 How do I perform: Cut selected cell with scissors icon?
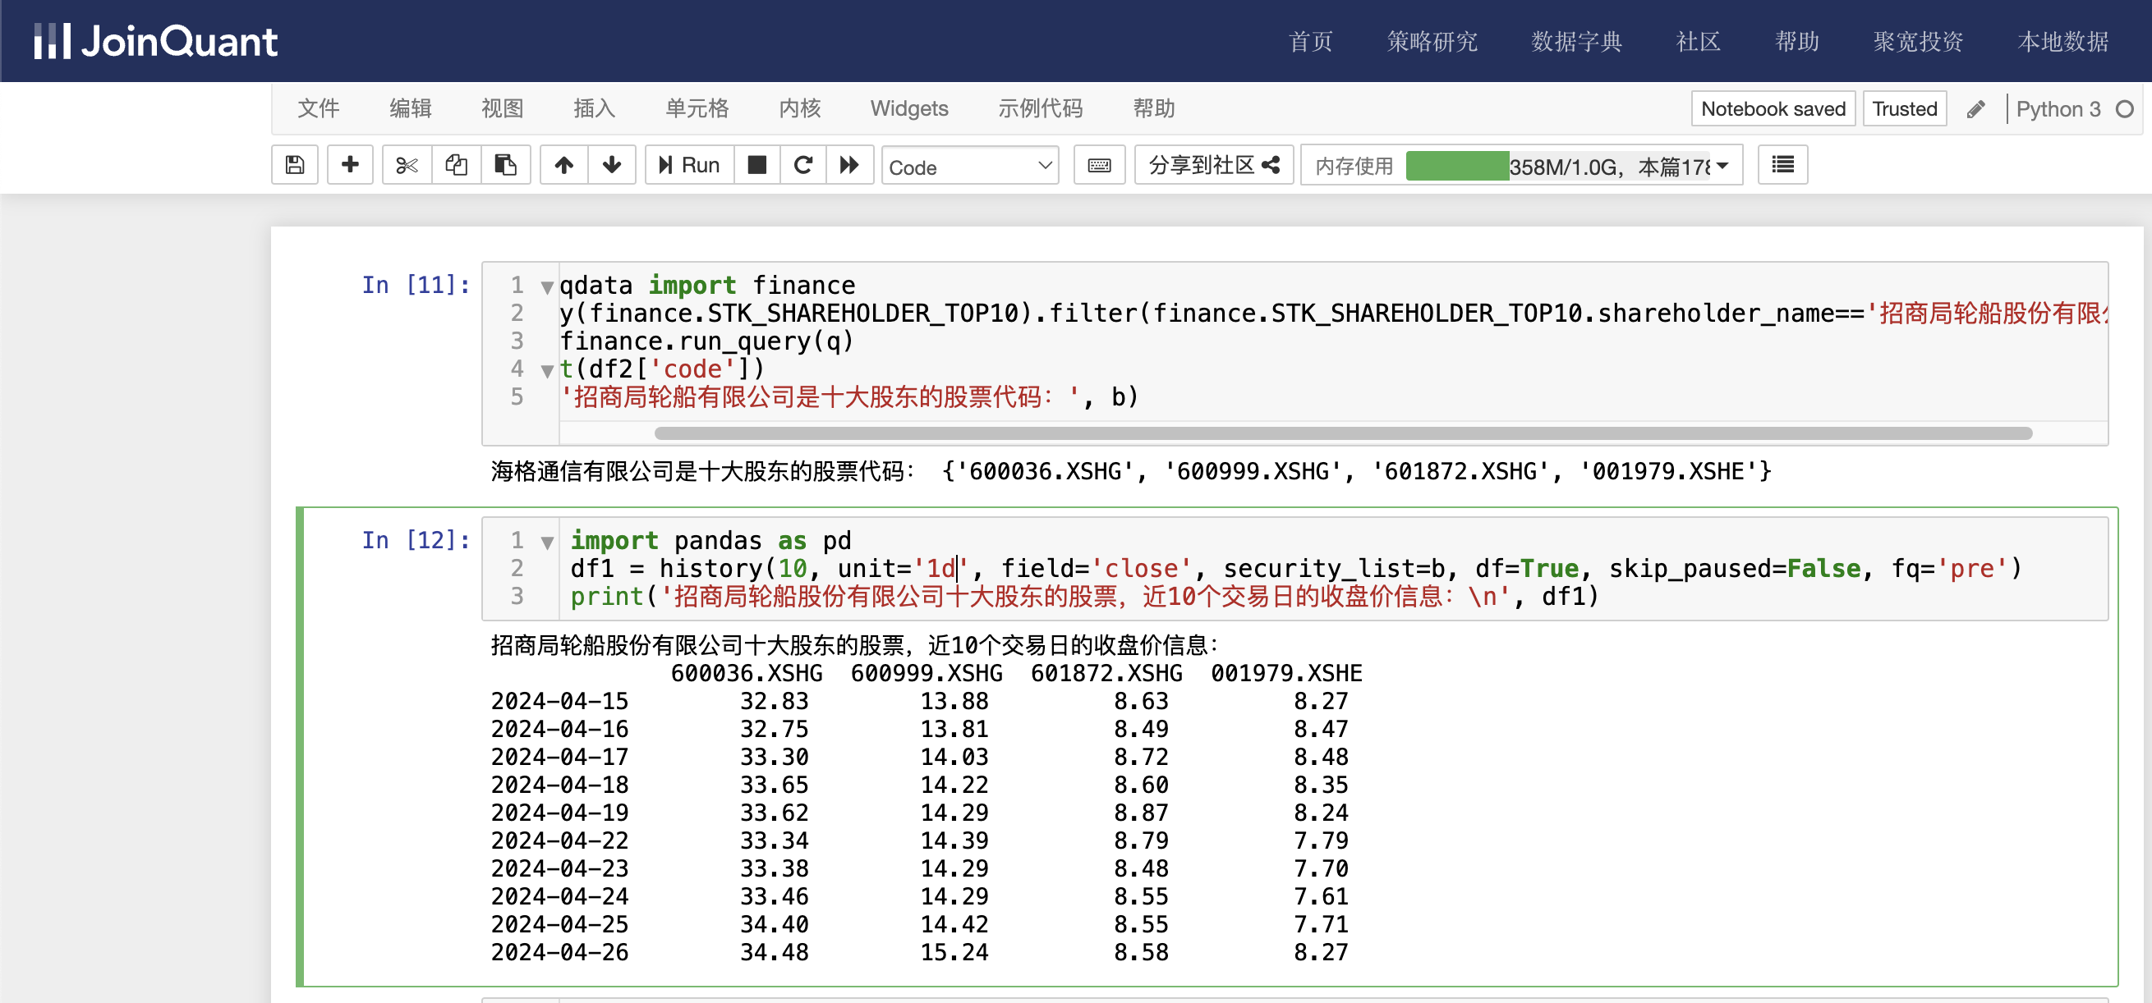pyautogui.click(x=407, y=165)
